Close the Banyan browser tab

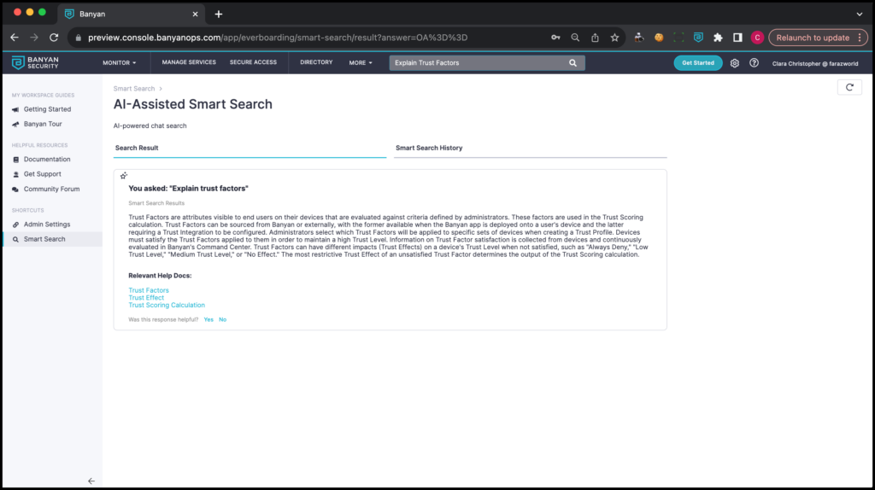tap(195, 14)
